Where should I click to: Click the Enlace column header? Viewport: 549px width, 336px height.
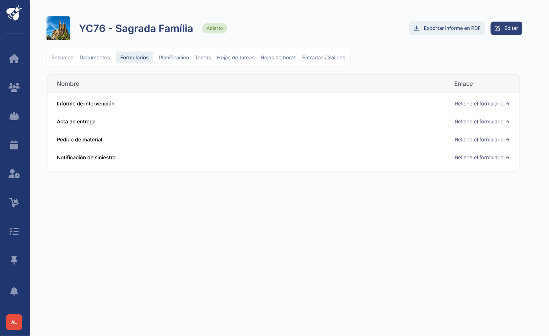point(464,84)
